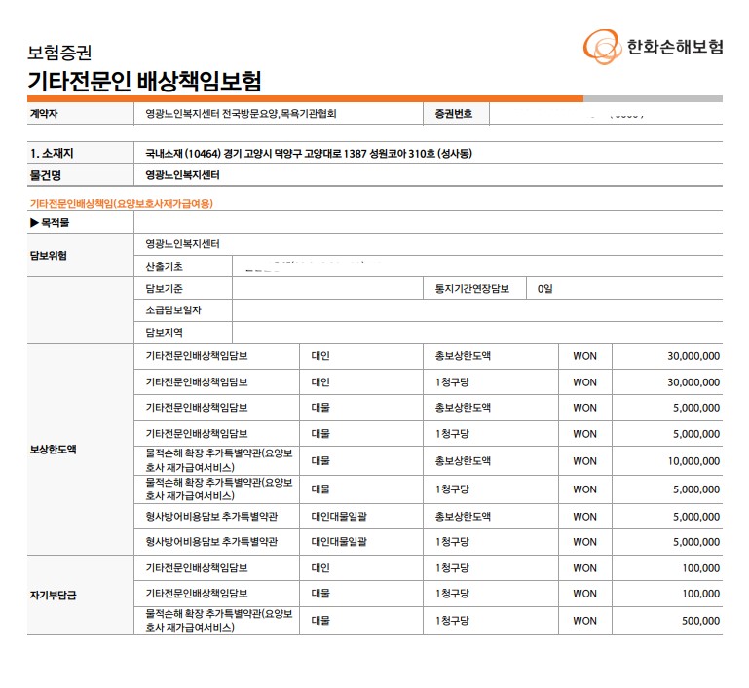The width and height of the screenshot is (749, 688).
Task: Select the "기타전문인 배상책임보험" title
Action: [x=144, y=81]
